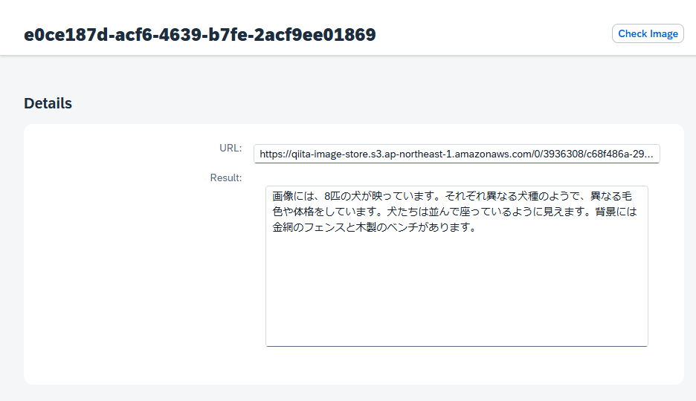The image size is (696, 401).
Task: Click the Details section heading
Action: (48, 103)
